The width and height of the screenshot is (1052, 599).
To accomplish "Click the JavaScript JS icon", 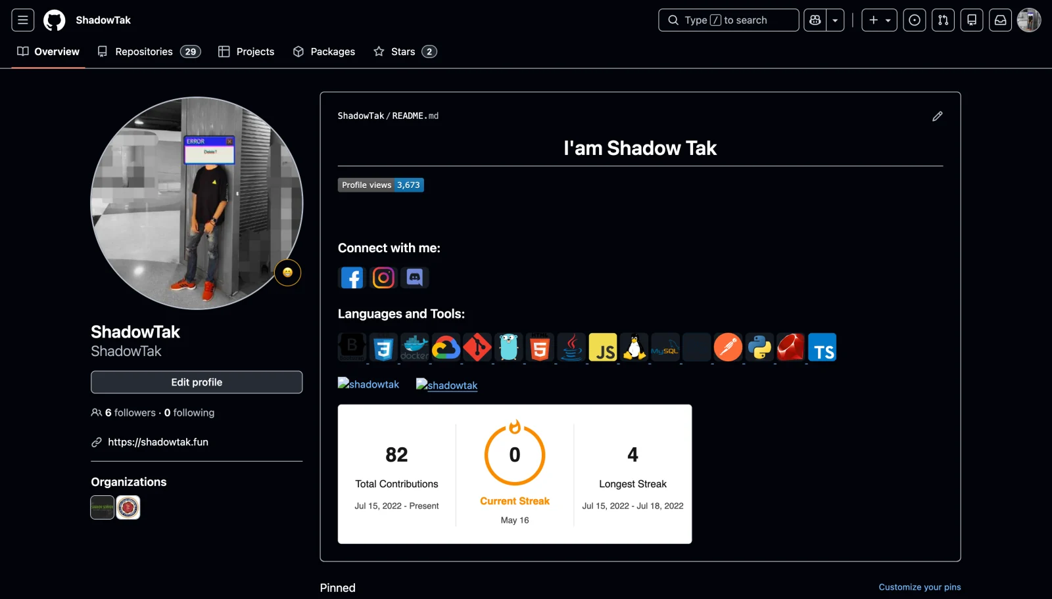I will coord(603,347).
